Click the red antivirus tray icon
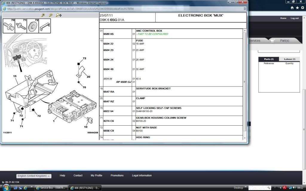This screenshot has height=191, width=306. tap(284, 188)
